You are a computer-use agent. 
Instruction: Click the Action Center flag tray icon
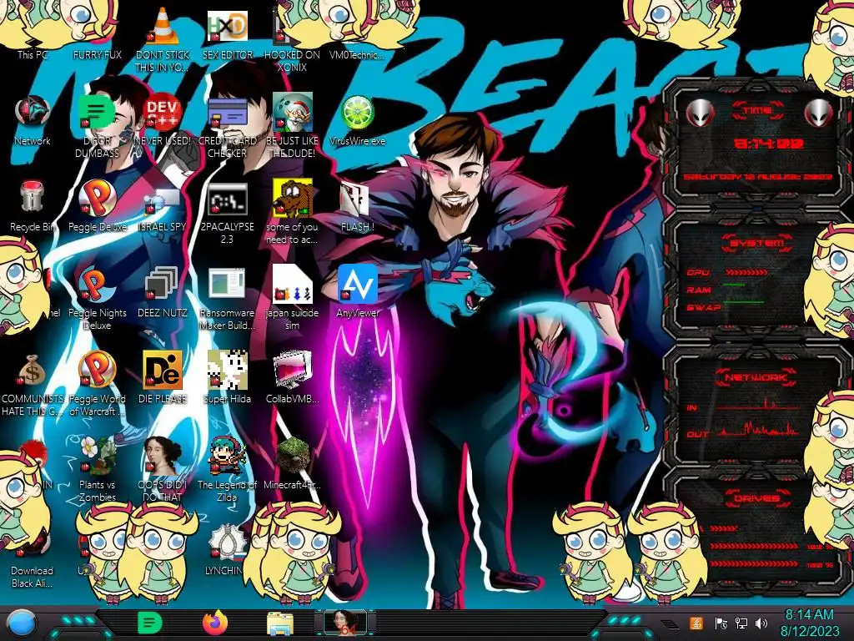[721, 623]
